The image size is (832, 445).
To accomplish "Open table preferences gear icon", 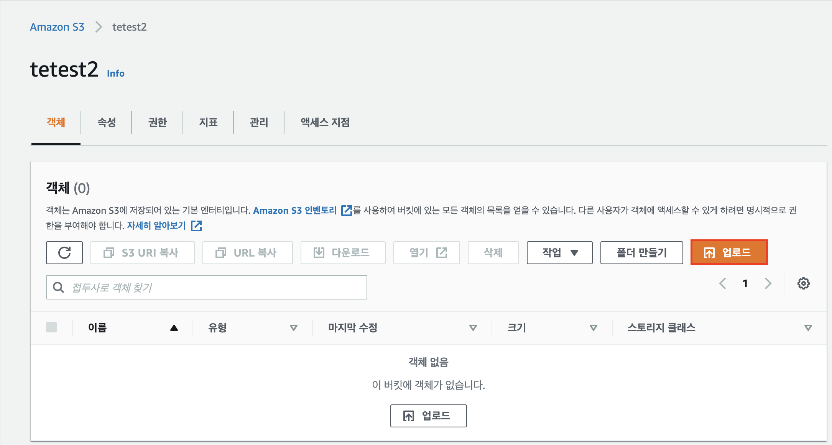I will coord(803,284).
